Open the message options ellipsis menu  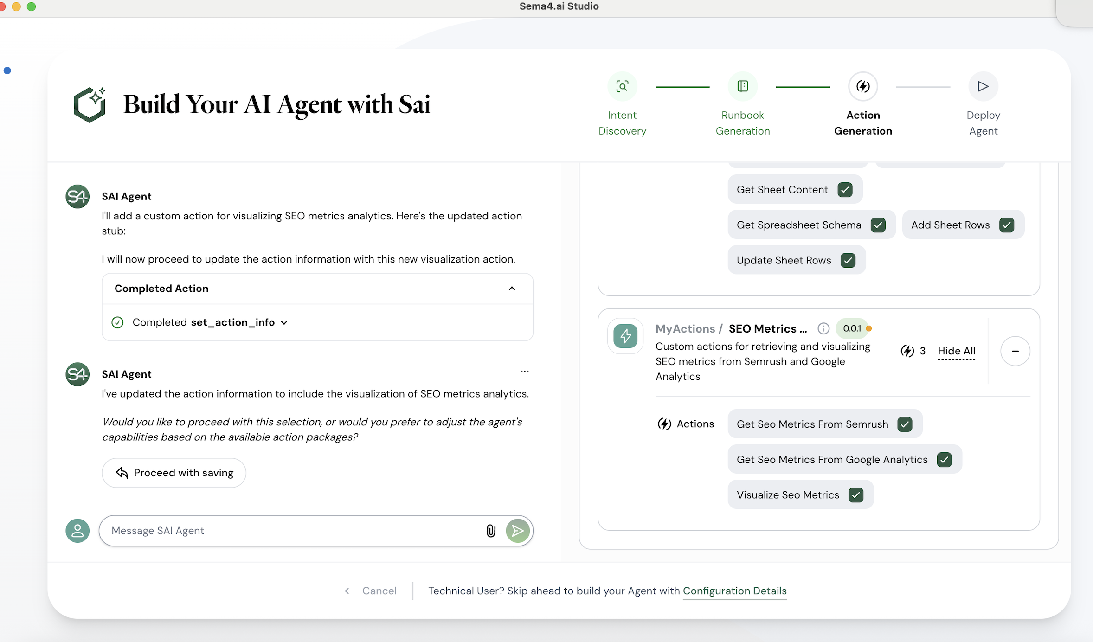525,371
